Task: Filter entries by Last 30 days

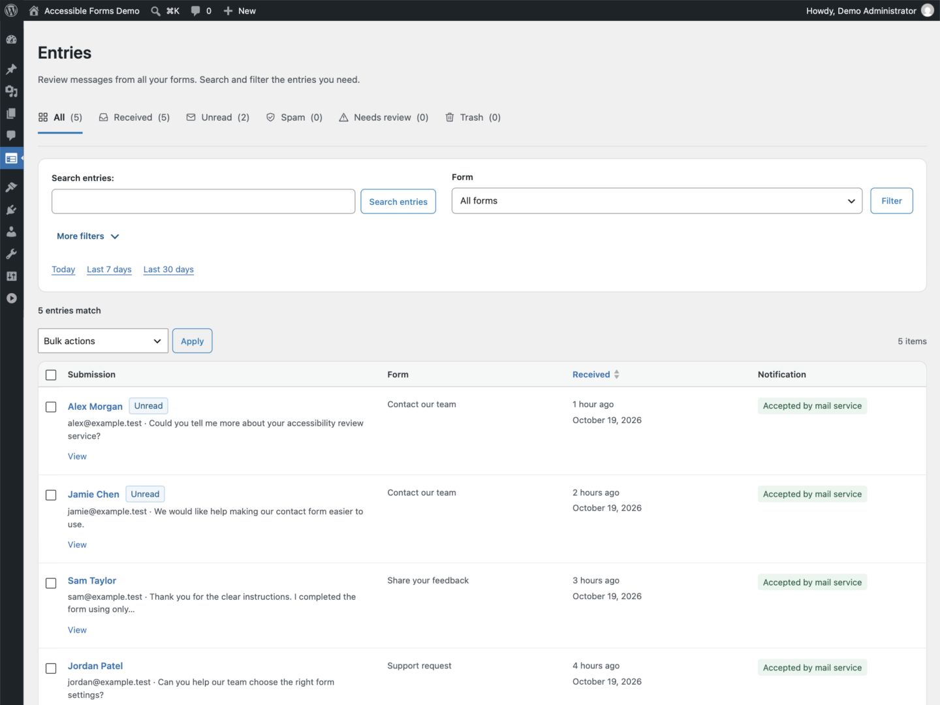Action: 168,270
